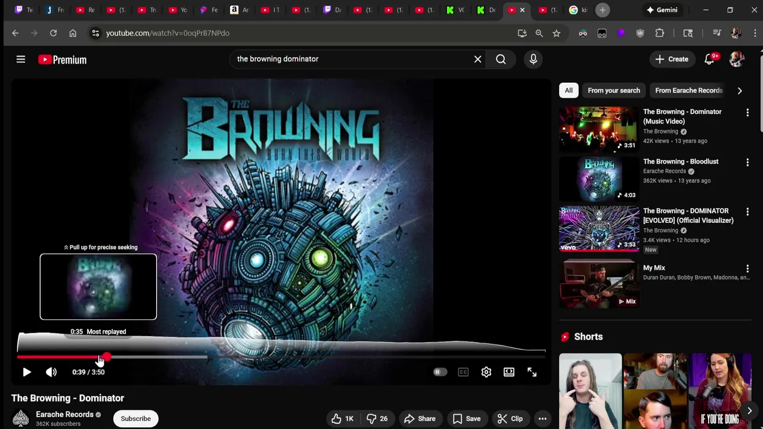Open account avatar menu
This screenshot has width=763, height=429.
737,59
